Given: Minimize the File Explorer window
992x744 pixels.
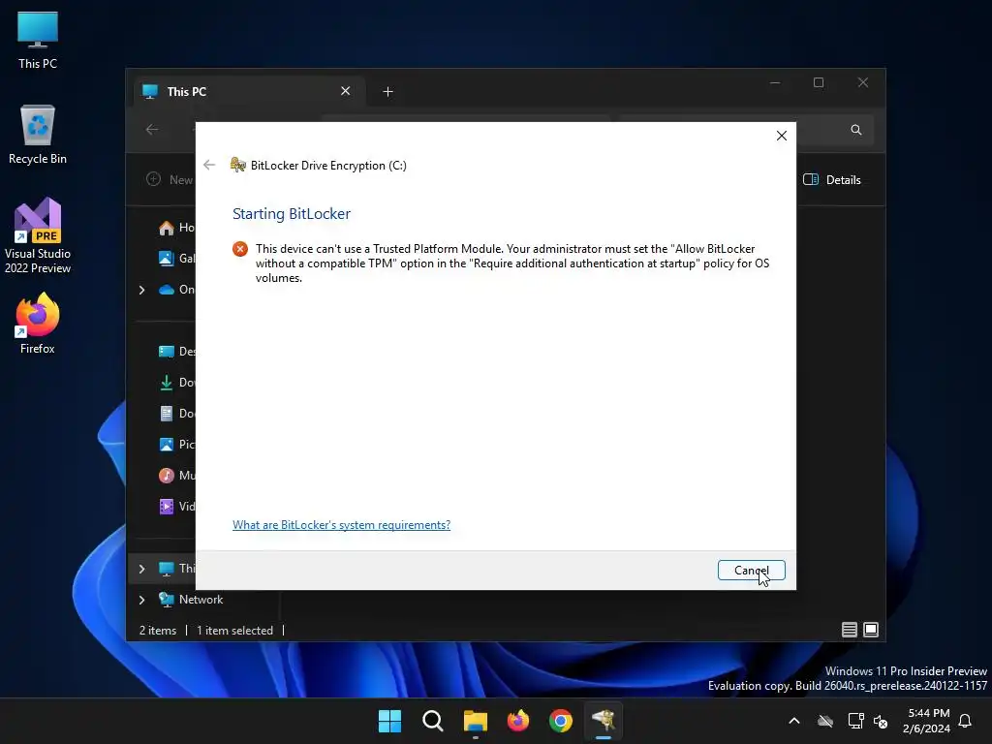Looking at the screenshot, I should tap(775, 83).
